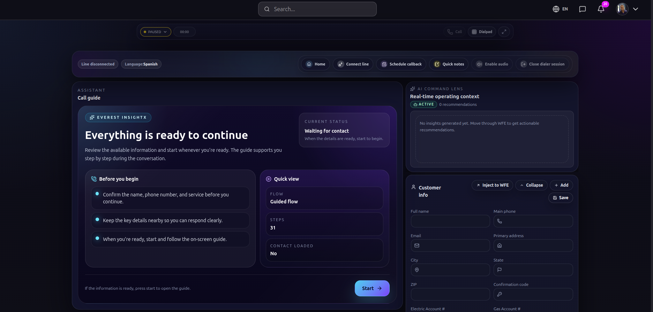Screen dimensions: 653x312
Task: Click the Call phone button
Action: (455, 32)
